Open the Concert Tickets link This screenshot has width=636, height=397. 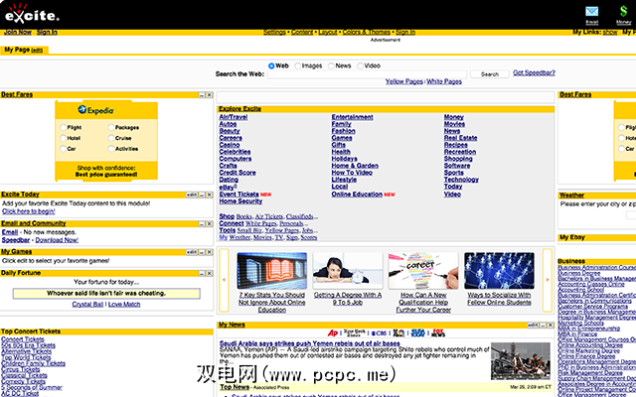point(23,339)
